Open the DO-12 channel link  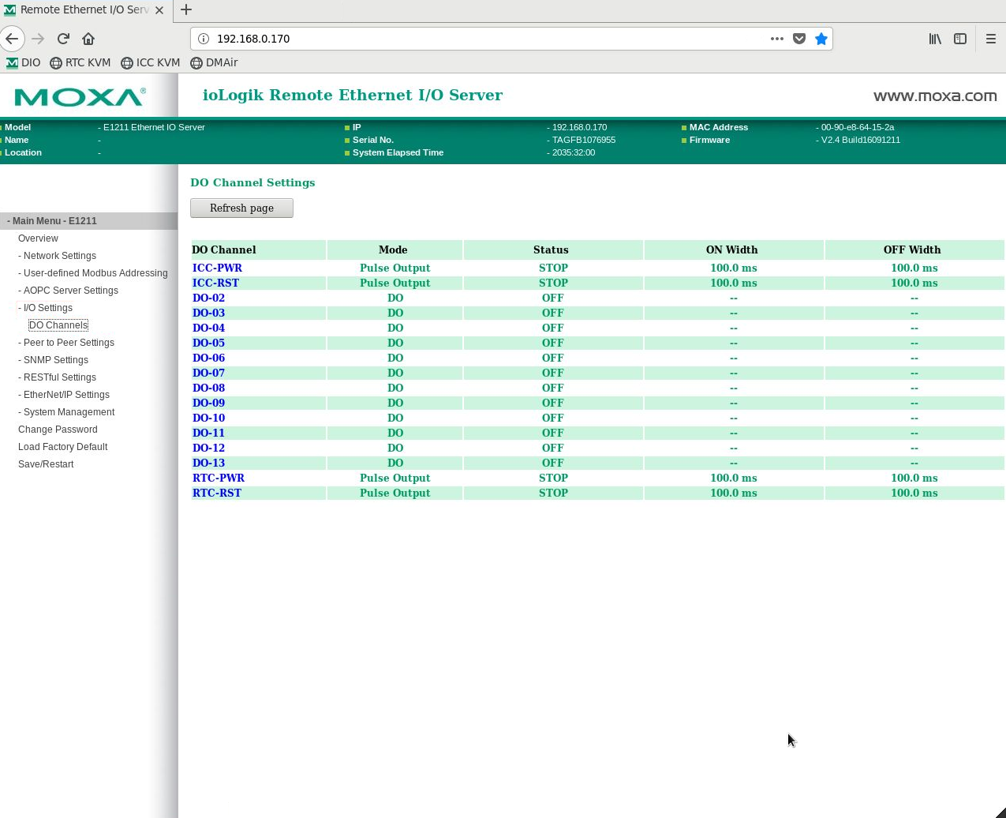[x=208, y=448]
